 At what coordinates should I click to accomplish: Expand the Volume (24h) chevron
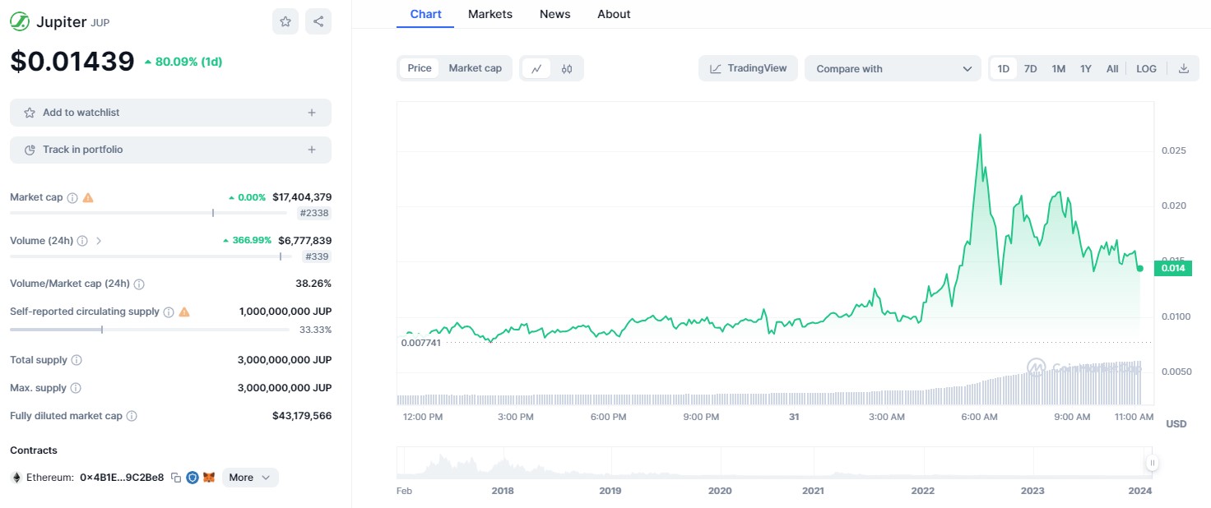tap(99, 241)
